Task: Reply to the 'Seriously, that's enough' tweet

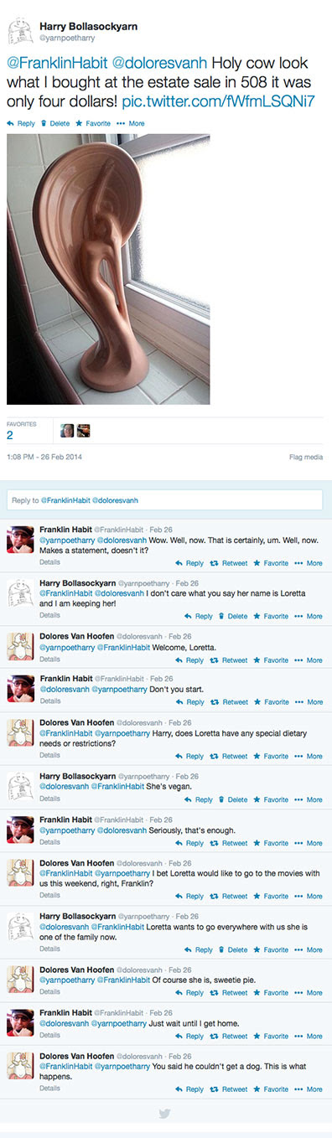Action: (189, 843)
